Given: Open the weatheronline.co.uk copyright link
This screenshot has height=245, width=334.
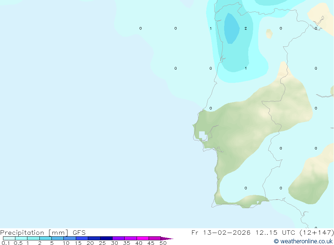Looking at the screenshot, I should click(303, 241).
